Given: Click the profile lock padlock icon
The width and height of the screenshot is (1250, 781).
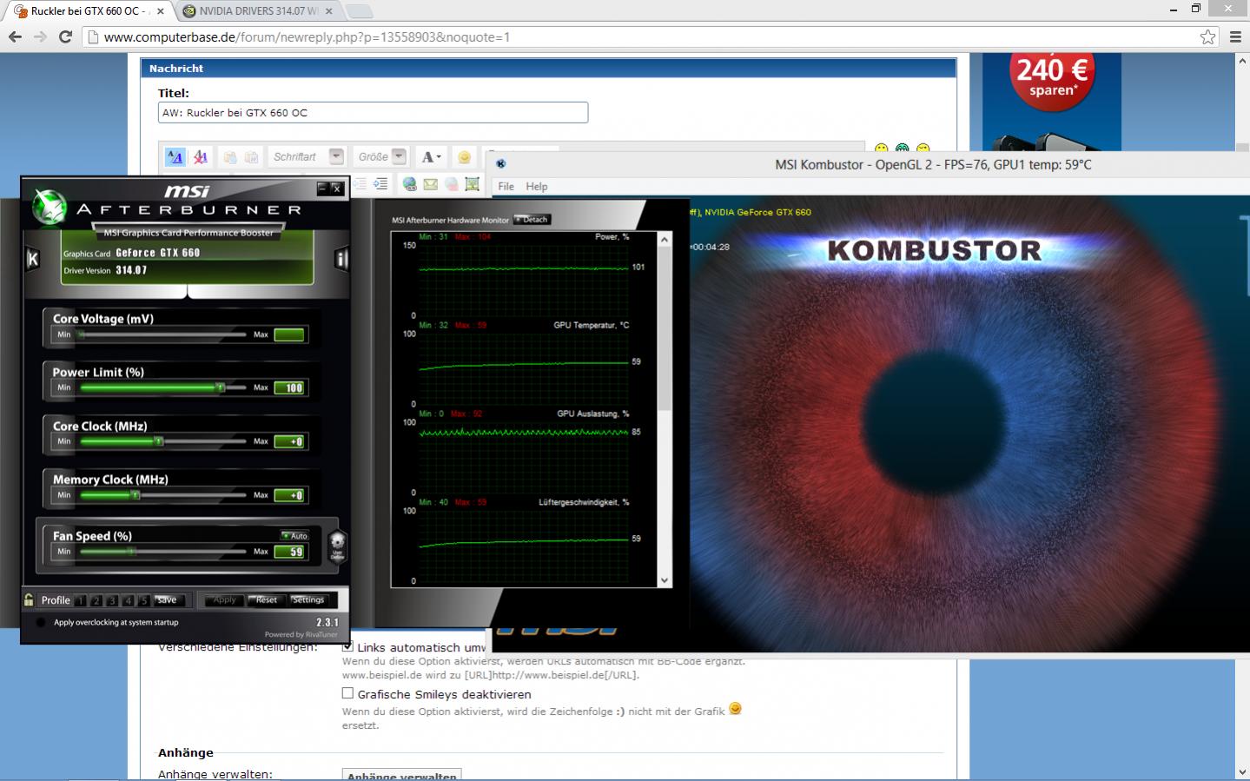Looking at the screenshot, I should 29,599.
